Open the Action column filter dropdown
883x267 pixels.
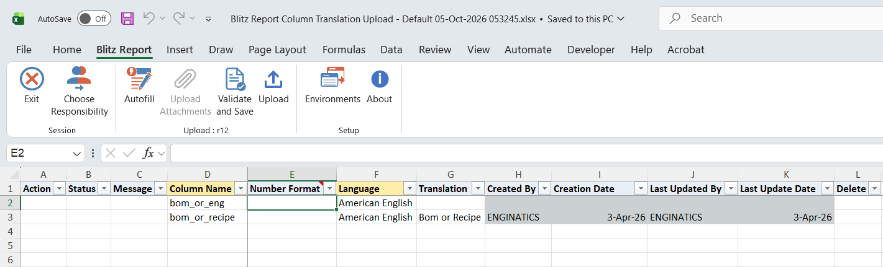[60, 188]
